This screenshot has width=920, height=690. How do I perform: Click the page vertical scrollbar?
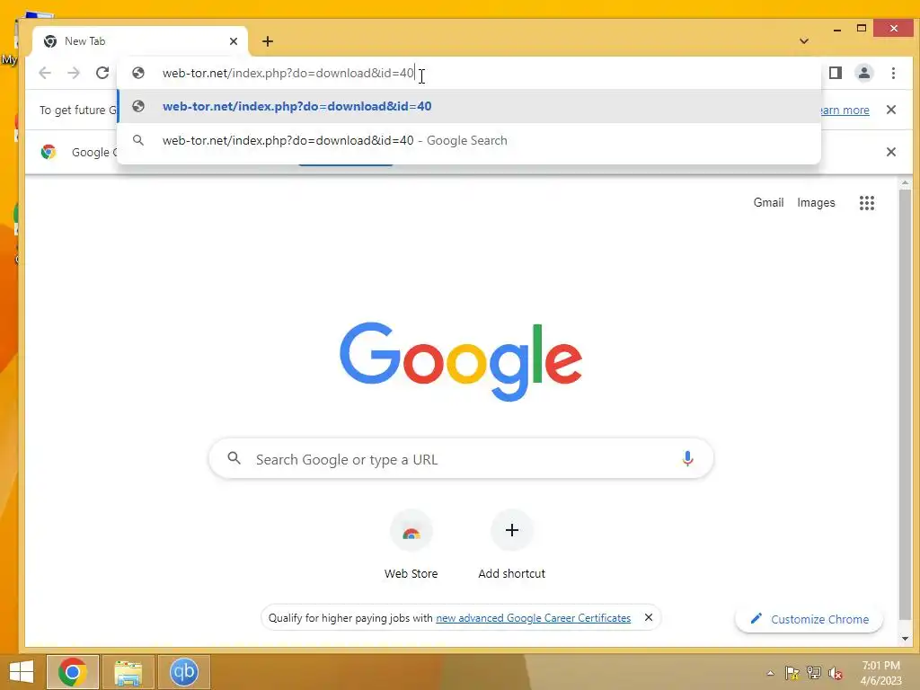905,405
